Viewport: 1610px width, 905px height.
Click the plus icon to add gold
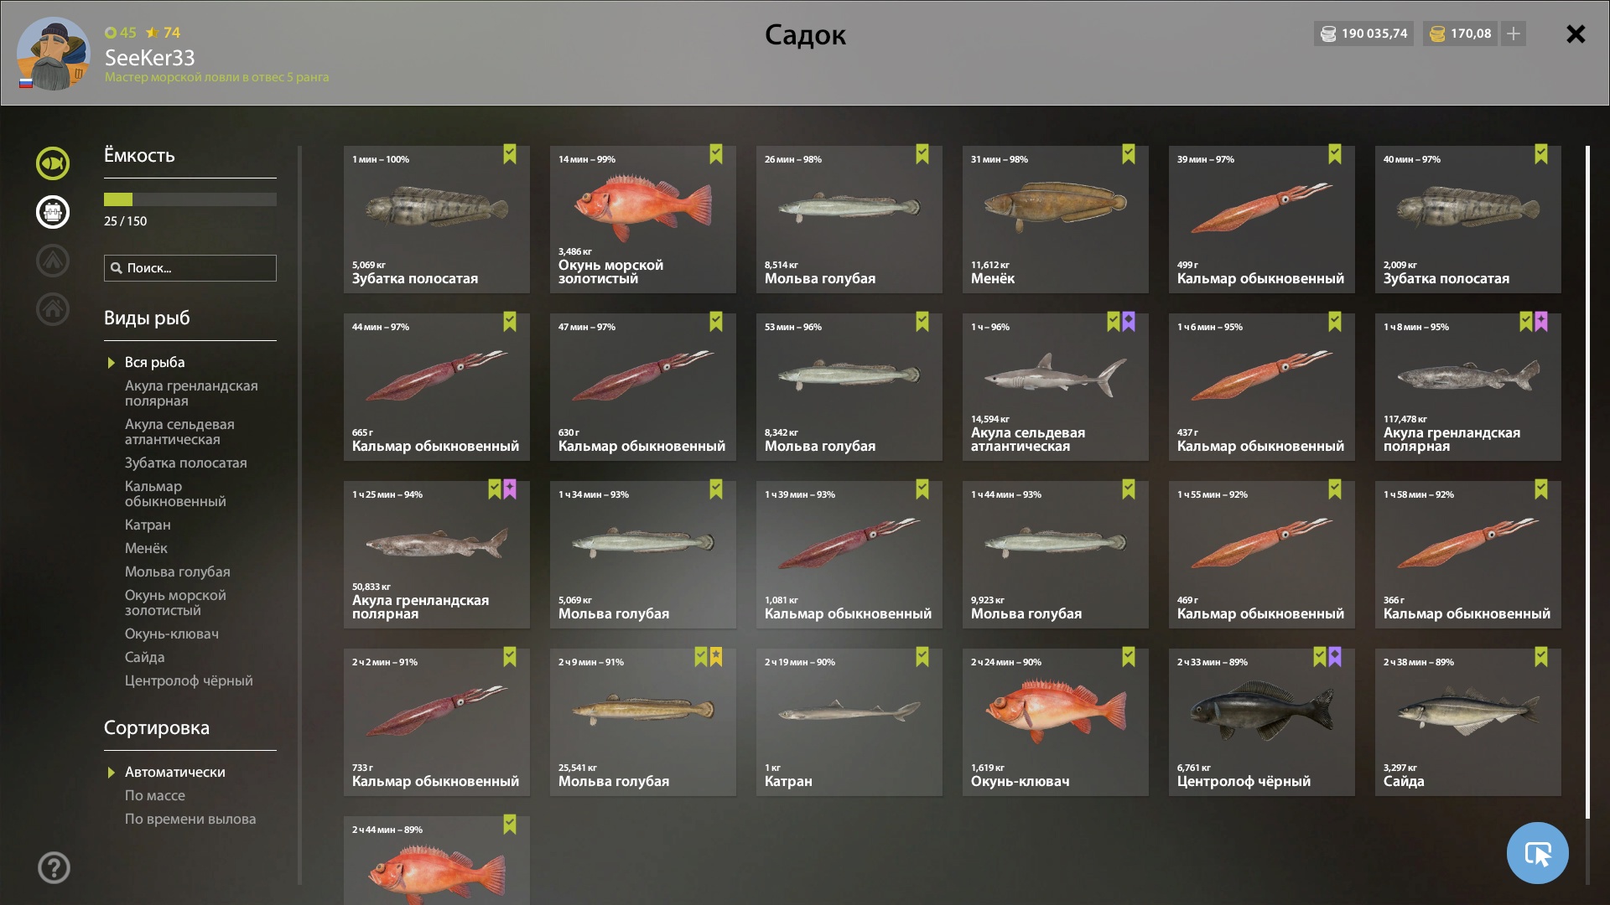click(x=1514, y=34)
